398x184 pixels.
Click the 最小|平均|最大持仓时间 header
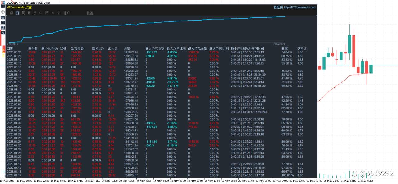(x=247, y=48)
